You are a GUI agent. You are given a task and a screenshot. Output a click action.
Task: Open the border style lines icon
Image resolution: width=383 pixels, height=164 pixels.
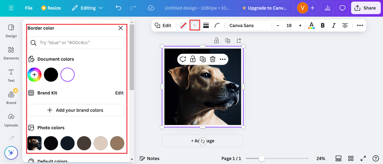[206, 25]
